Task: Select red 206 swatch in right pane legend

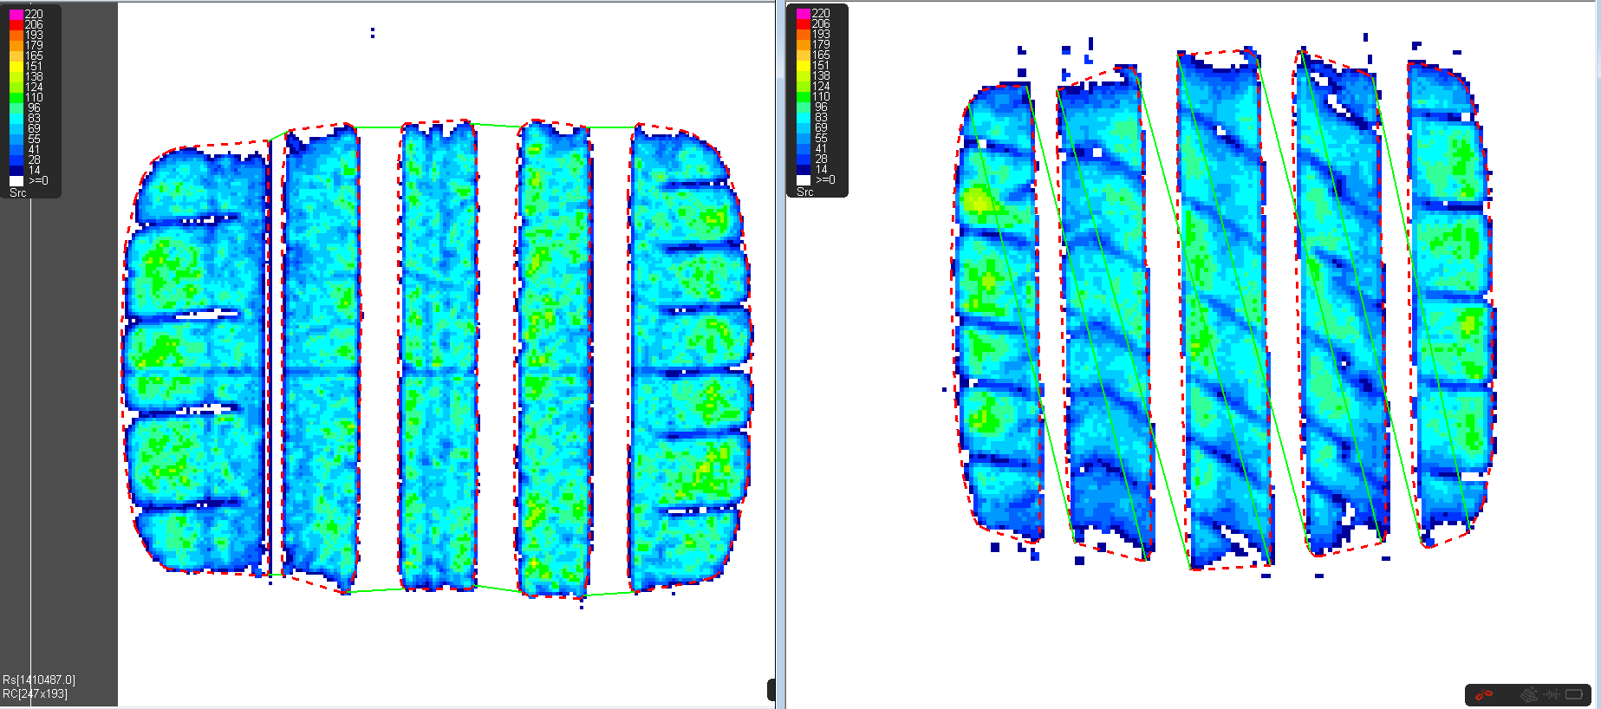Action: (x=804, y=24)
